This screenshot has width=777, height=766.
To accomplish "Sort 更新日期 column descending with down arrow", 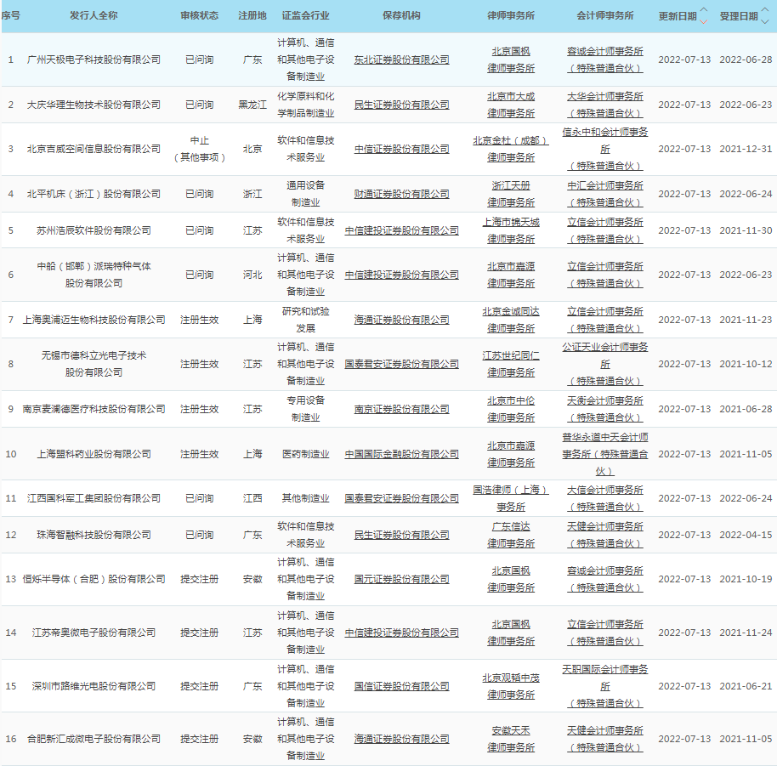I will (703, 21).
